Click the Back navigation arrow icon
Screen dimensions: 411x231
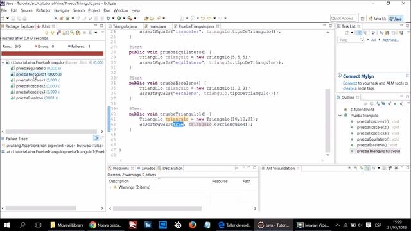(x=209, y=18)
